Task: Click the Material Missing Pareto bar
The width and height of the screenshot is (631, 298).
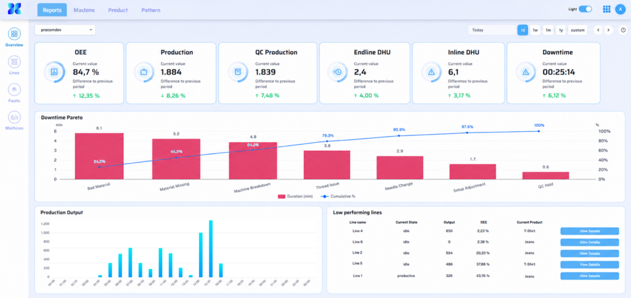Action: click(176, 159)
